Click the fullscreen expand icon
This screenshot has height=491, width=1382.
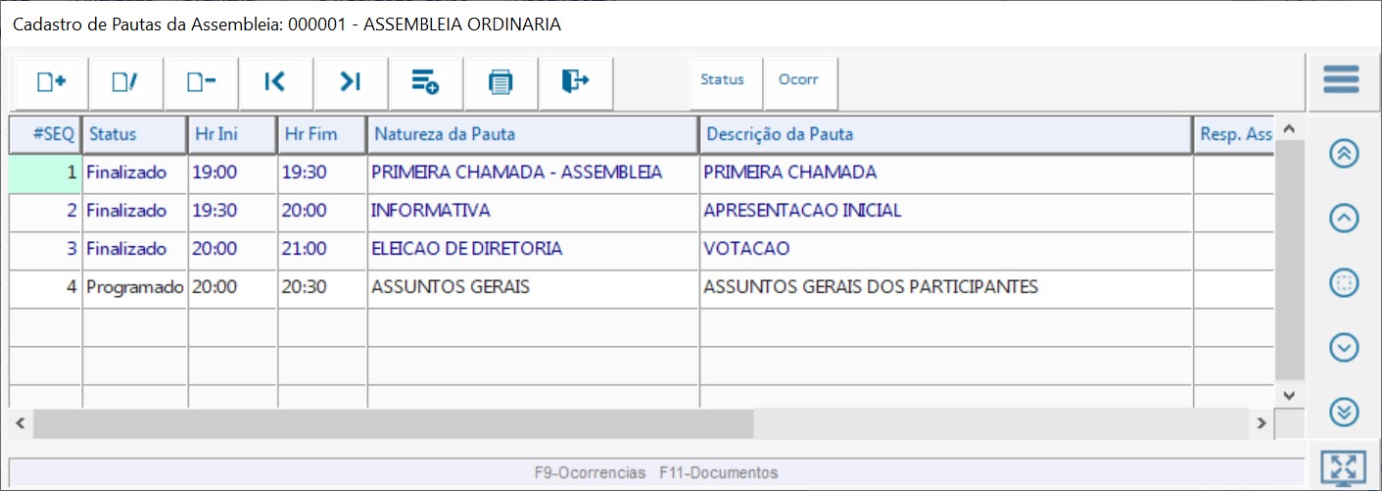point(1343,468)
